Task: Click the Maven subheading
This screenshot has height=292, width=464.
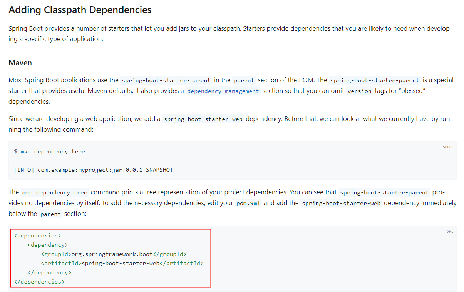Action: [20, 63]
